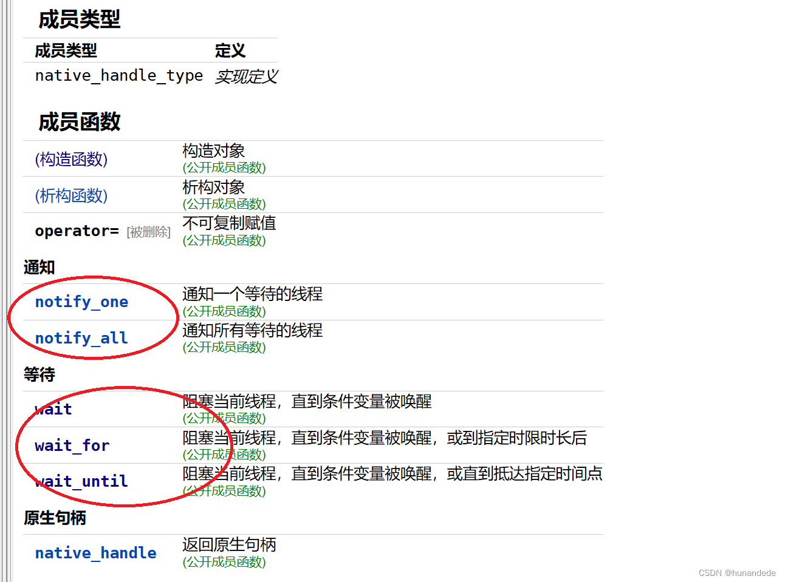
Task: Click the 通知所有等待的线程 description
Action: tap(253, 330)
